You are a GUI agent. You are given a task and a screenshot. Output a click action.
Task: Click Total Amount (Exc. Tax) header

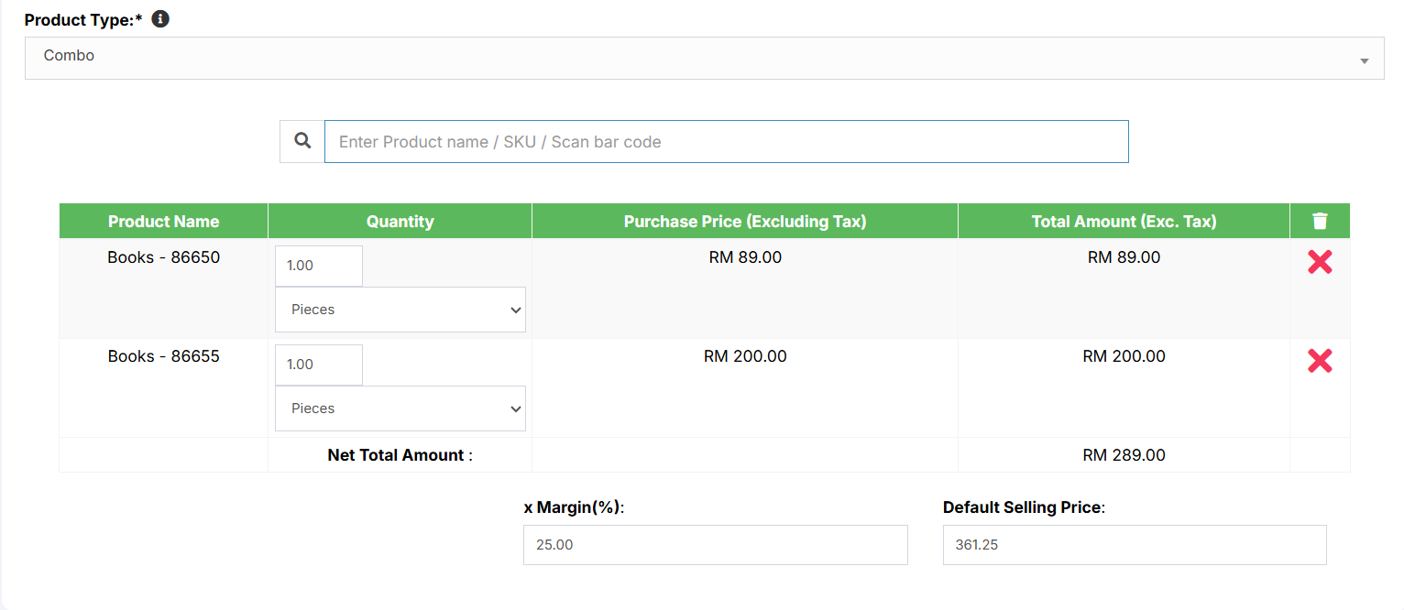click(x=1124, y=222)
